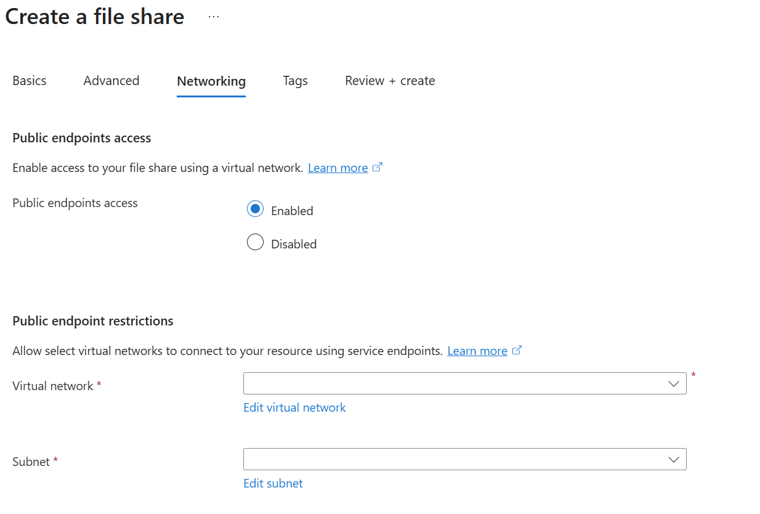Switch to the Advanced tab
Viewport: 760px width, 514px height.
(x=111, y=80)
